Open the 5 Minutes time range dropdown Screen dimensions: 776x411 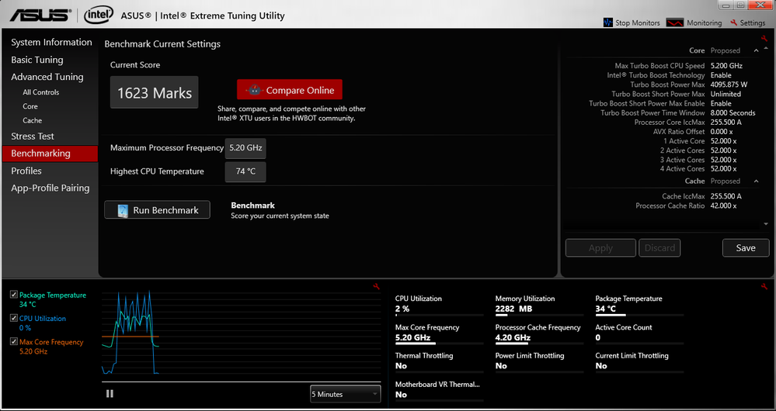[346, 394]
